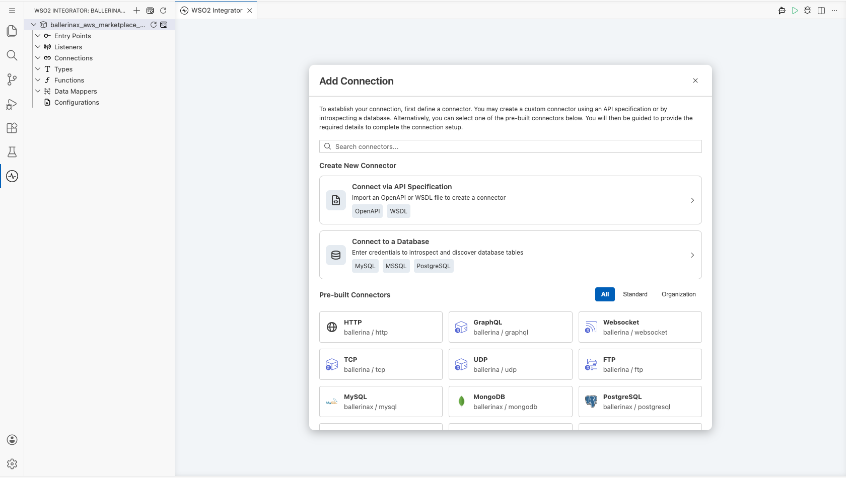Open Source Control view
This screenshot has height=478, width=846.
point(12,79)
